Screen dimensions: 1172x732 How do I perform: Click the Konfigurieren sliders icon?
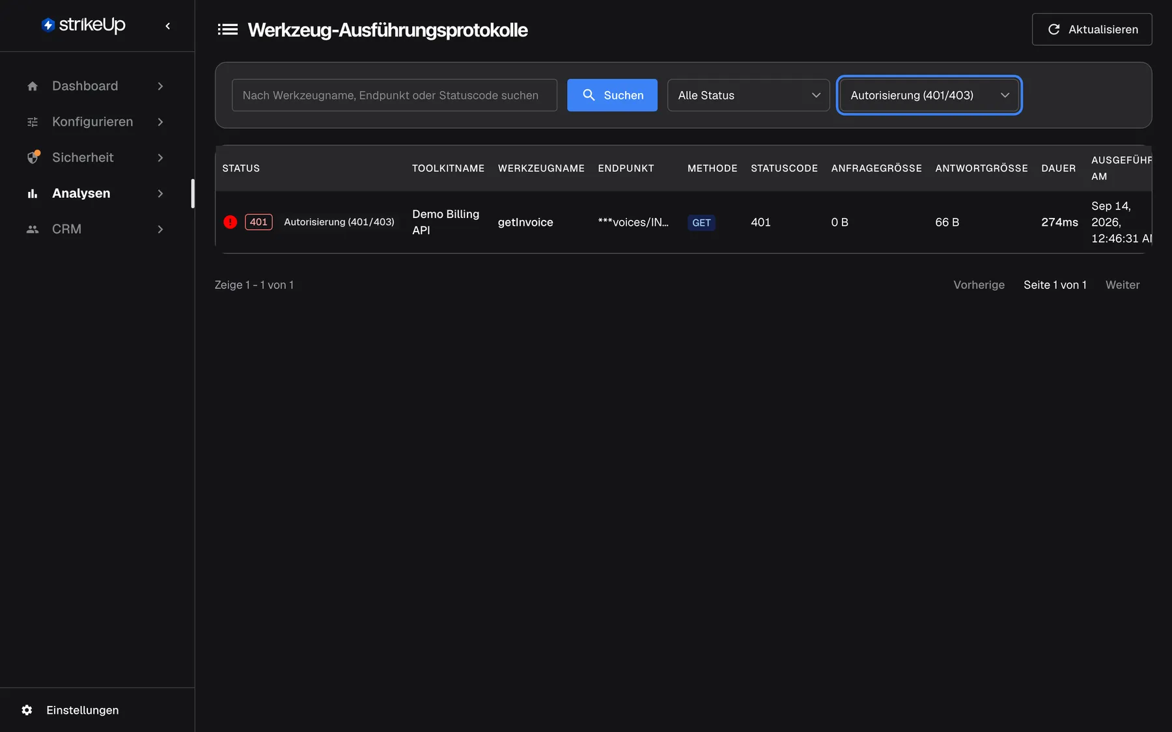[33, 122]
